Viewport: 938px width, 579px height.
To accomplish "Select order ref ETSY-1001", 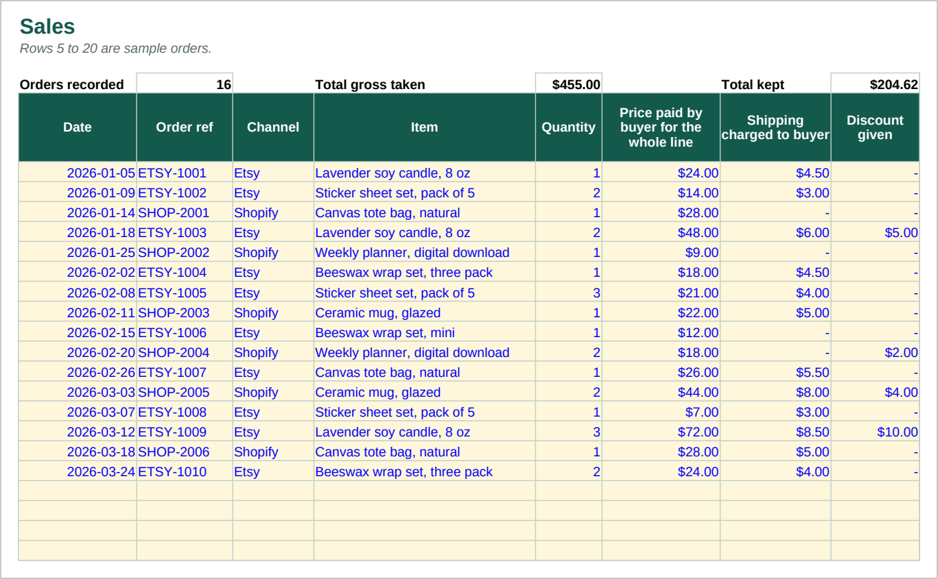I will click(185, 173).
